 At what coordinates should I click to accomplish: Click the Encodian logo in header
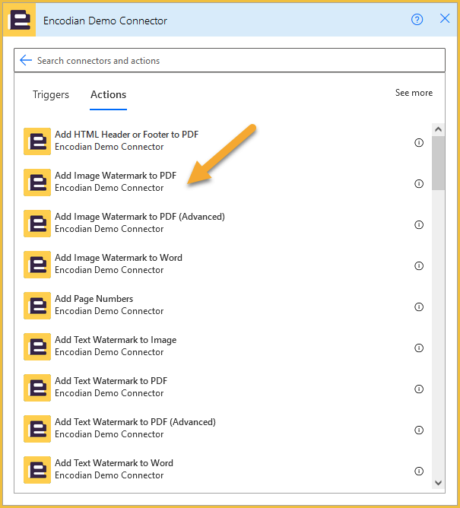click(x=20, y=20)
